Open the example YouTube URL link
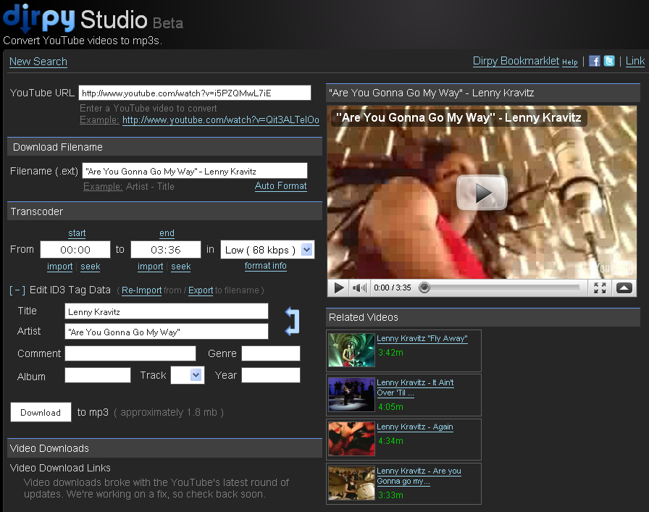Viewport: 649px width, 512px height. pyautogui.click(x=221, y=120)
